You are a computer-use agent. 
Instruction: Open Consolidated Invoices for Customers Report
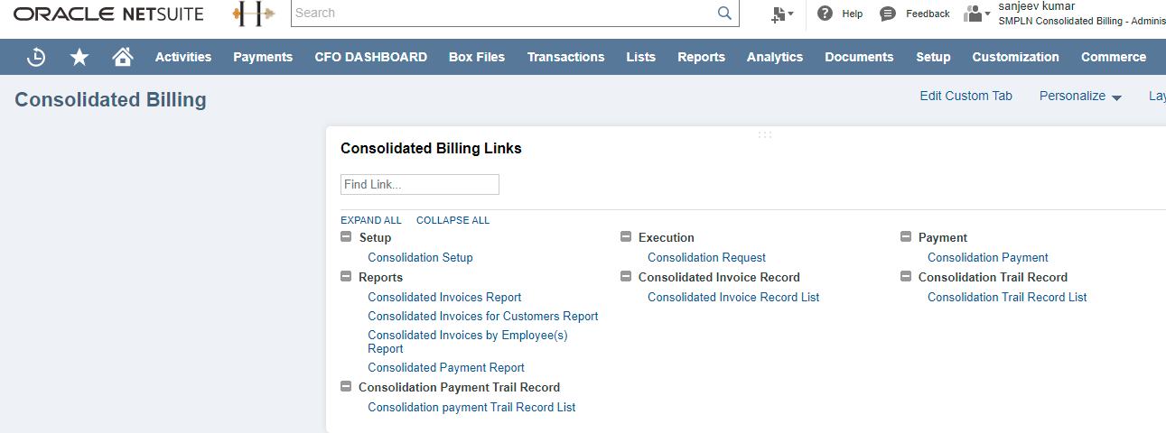[483, 316]
